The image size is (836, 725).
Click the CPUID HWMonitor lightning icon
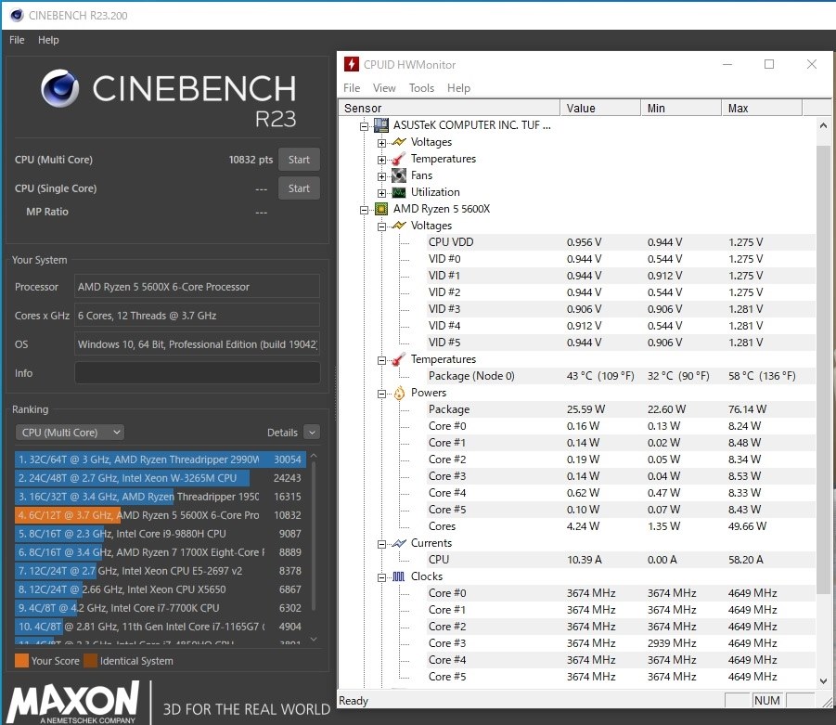[351, 65]
